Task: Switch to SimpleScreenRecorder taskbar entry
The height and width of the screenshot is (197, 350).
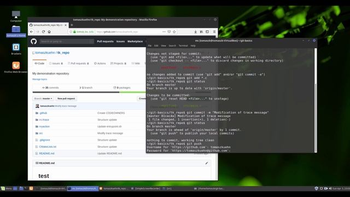Action: [x=145, y=188]
